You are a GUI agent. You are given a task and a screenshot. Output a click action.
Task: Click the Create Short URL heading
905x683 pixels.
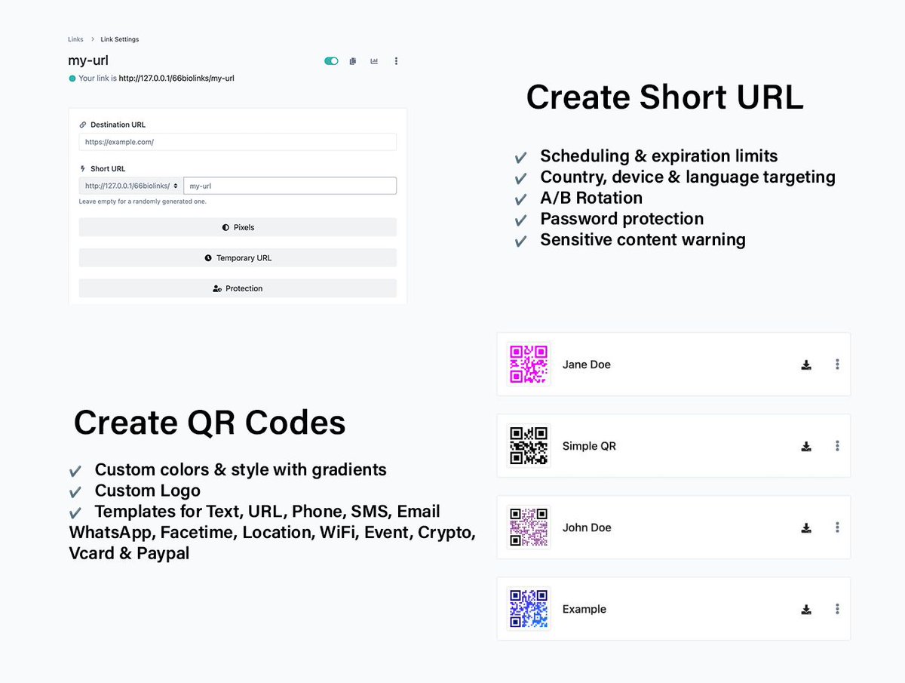click(664, 98)
